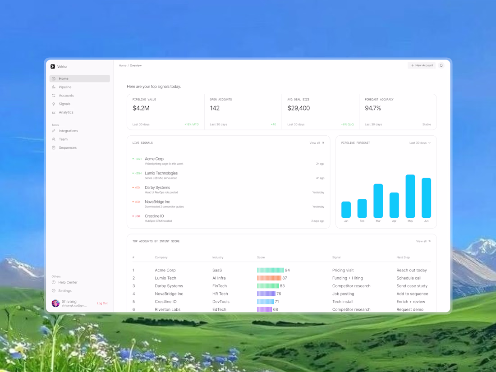This screenshot has height=372, width=496.
Task: Click the Sequences clipboard icon
Action: point(54,148)
